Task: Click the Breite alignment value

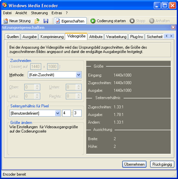Action: [x=115, y=139]
